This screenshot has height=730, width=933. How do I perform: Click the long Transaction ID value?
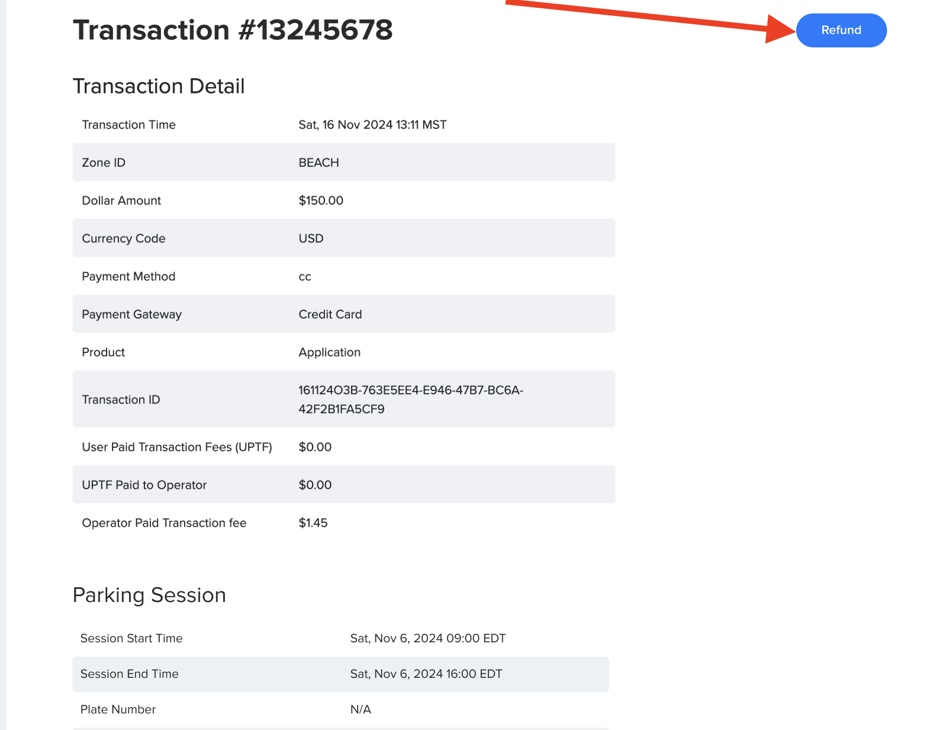[x=411, y=399]
